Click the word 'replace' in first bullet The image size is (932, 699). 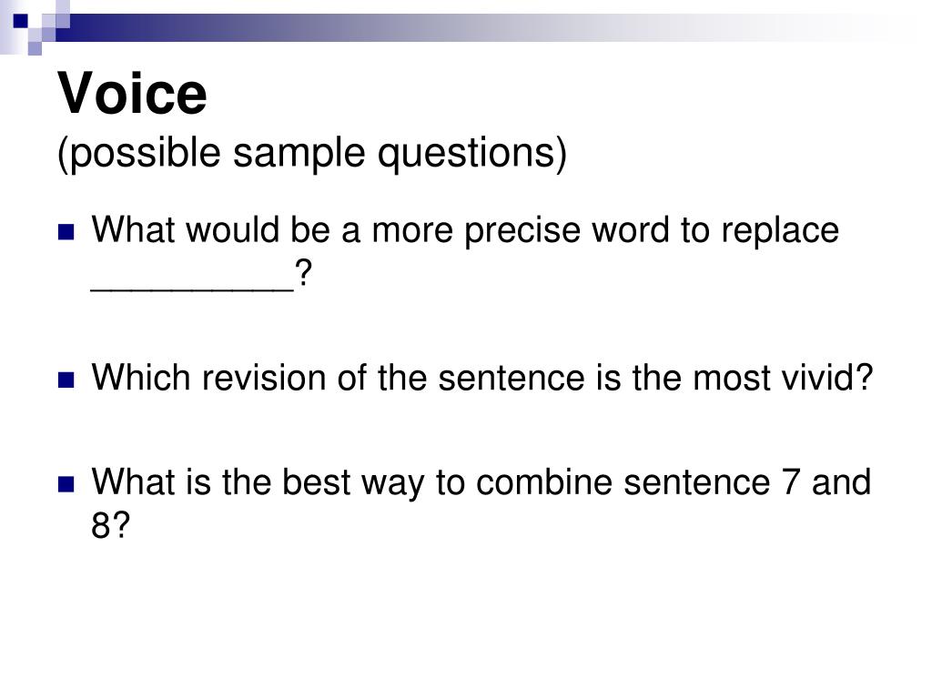pyautogui.click(x=780, y=232)
